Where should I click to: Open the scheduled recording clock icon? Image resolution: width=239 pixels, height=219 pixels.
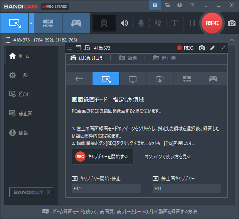pyautogui.click(x=180, y=5)
